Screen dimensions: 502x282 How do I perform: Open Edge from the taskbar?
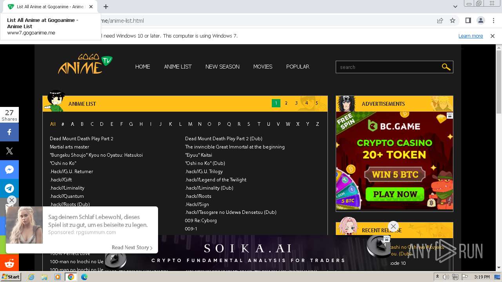[x=84, y=277]
